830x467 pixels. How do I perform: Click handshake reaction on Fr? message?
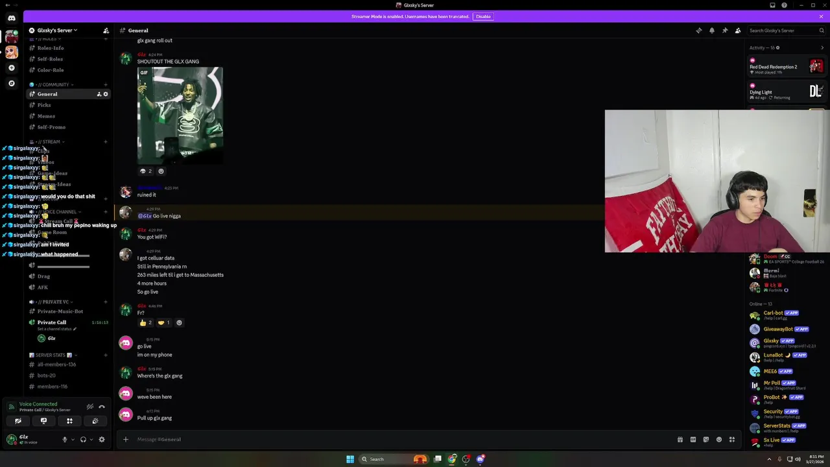[x=164, y=322]
